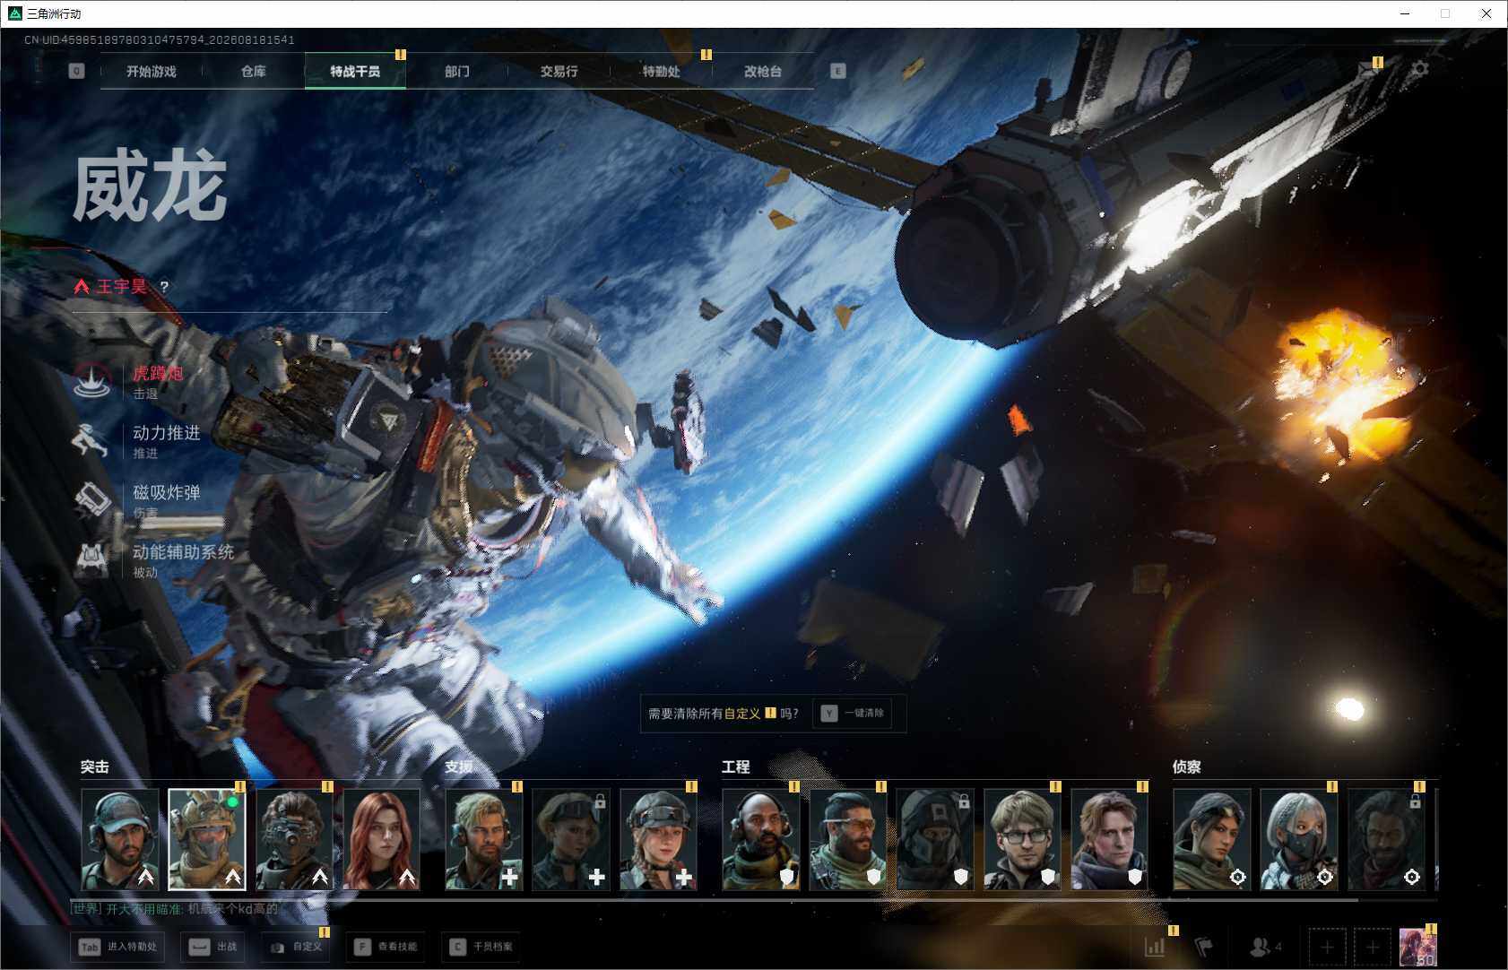Switch to the 改枪台 tab
This screenshot has width=1508, height=970.
pyautogui.click(x=763, y=71)
